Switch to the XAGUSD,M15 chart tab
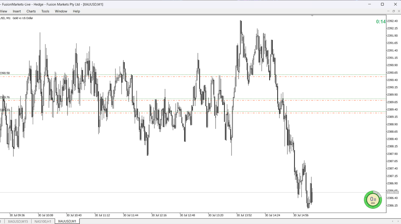401x224 pixels. (18, 221)
